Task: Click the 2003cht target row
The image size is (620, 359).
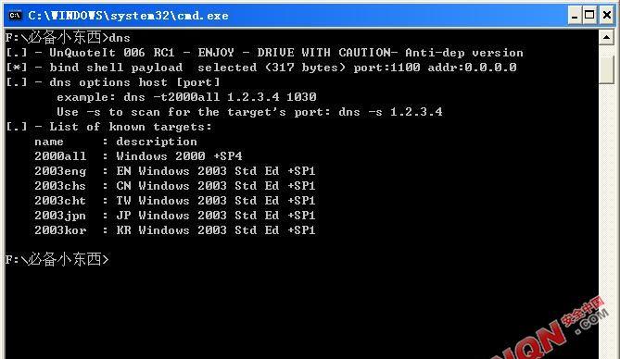Action: tap(174, 201)
